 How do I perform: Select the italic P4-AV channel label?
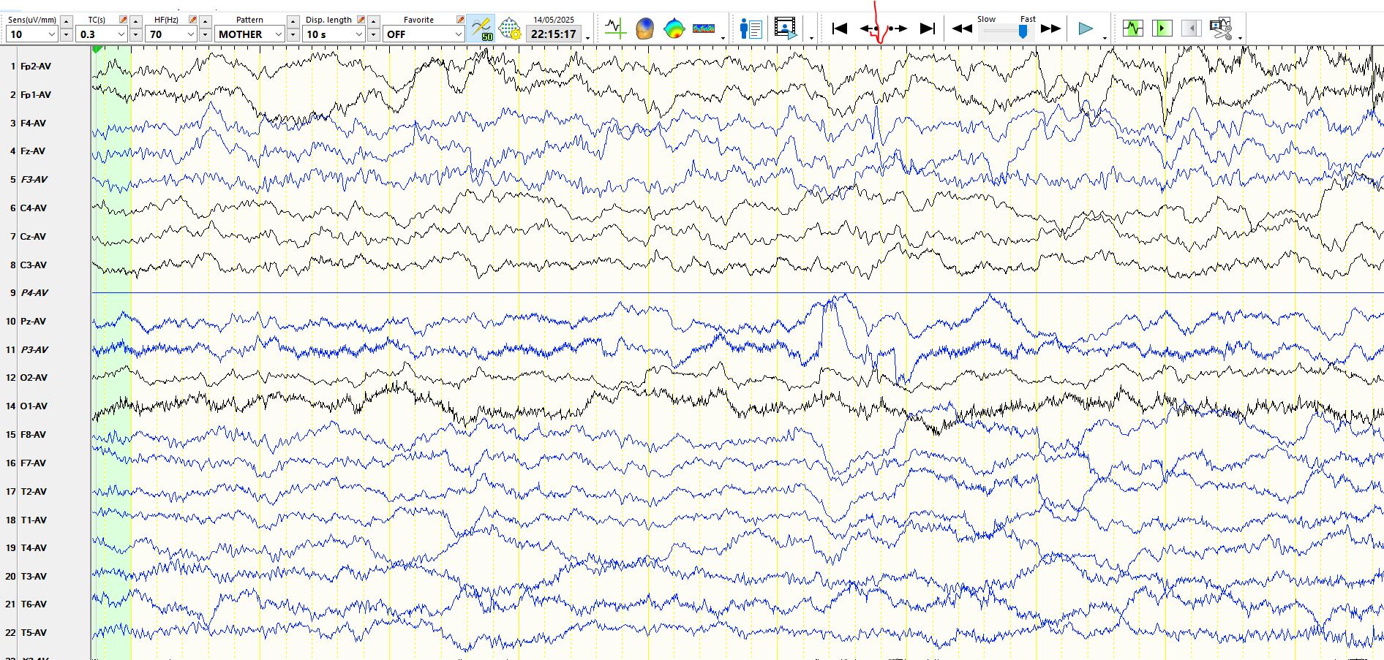34,293
